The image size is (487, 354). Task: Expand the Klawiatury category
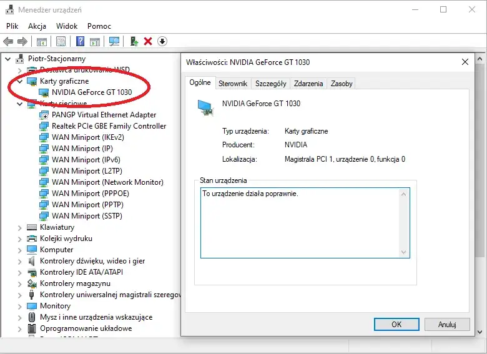pyautogui.click(x=20, y=228)
